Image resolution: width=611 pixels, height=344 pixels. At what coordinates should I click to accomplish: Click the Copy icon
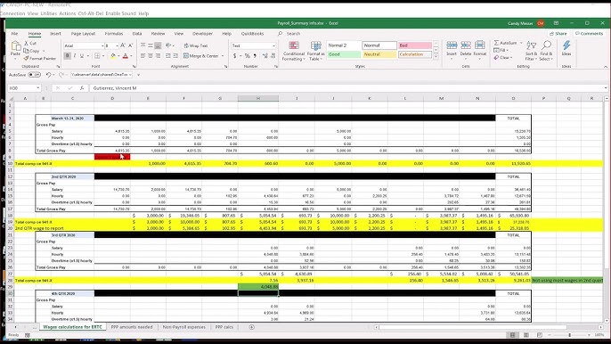(27, 51)
